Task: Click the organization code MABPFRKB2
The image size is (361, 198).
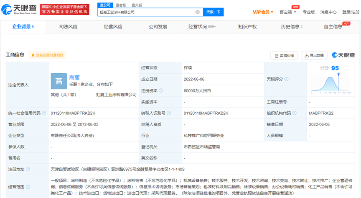Action: (x=321, y=113)
